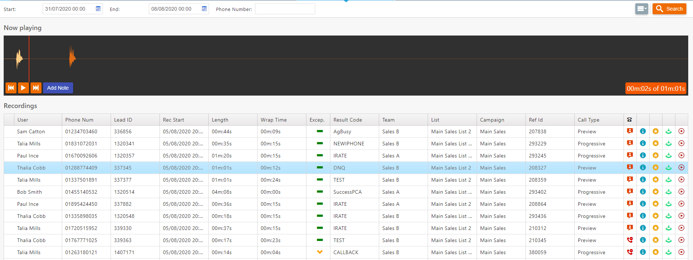
Task: Seek to second waveform burst
Action: 72,57
